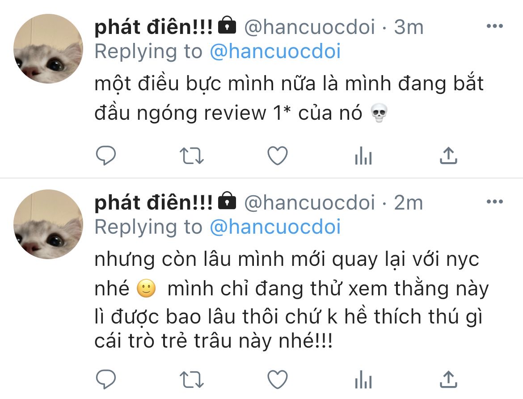The width and height of the screenshot is (523, 399).
Task: Open more options menu on first tweet
Action: coord(495,26)
